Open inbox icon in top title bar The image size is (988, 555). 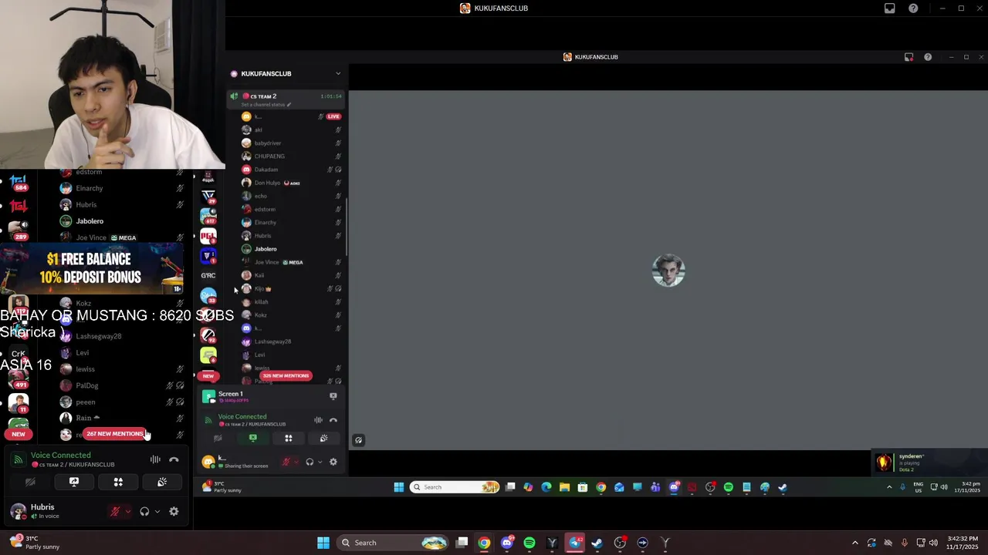889,8
